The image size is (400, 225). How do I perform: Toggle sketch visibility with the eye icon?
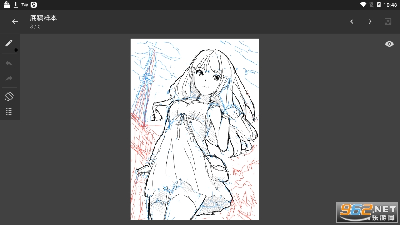[389, 44]
